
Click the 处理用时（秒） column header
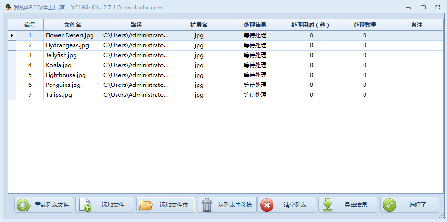click(x=311, y=25)
